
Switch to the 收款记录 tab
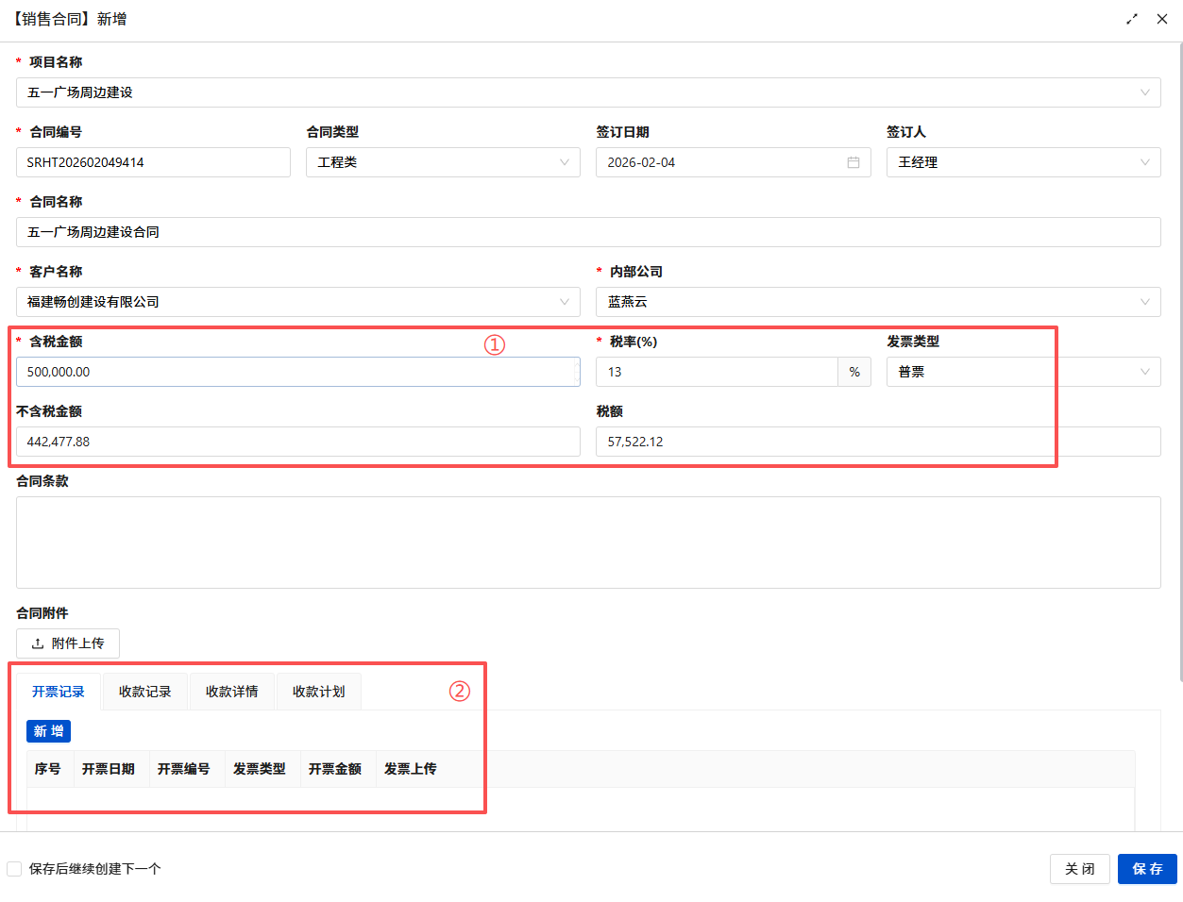[x=145, y=692]
